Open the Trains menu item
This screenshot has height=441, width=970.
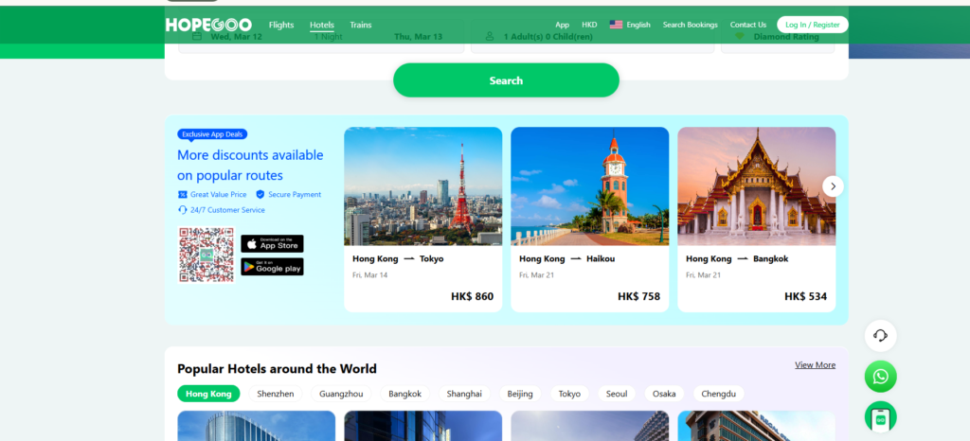coord(360,25)
